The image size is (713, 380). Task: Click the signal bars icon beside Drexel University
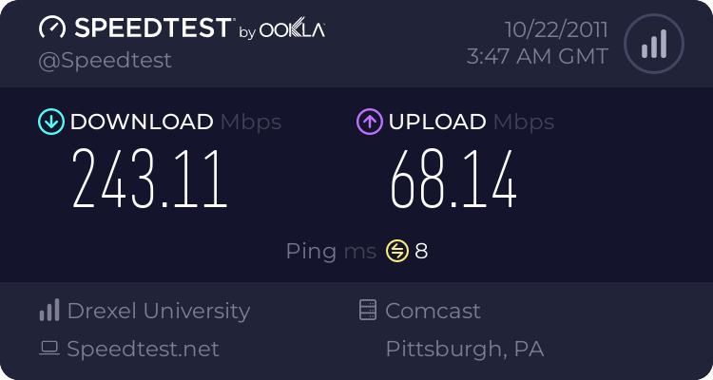pos(49,310)
